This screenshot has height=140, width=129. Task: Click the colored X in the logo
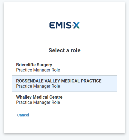[x=77, y=25]
